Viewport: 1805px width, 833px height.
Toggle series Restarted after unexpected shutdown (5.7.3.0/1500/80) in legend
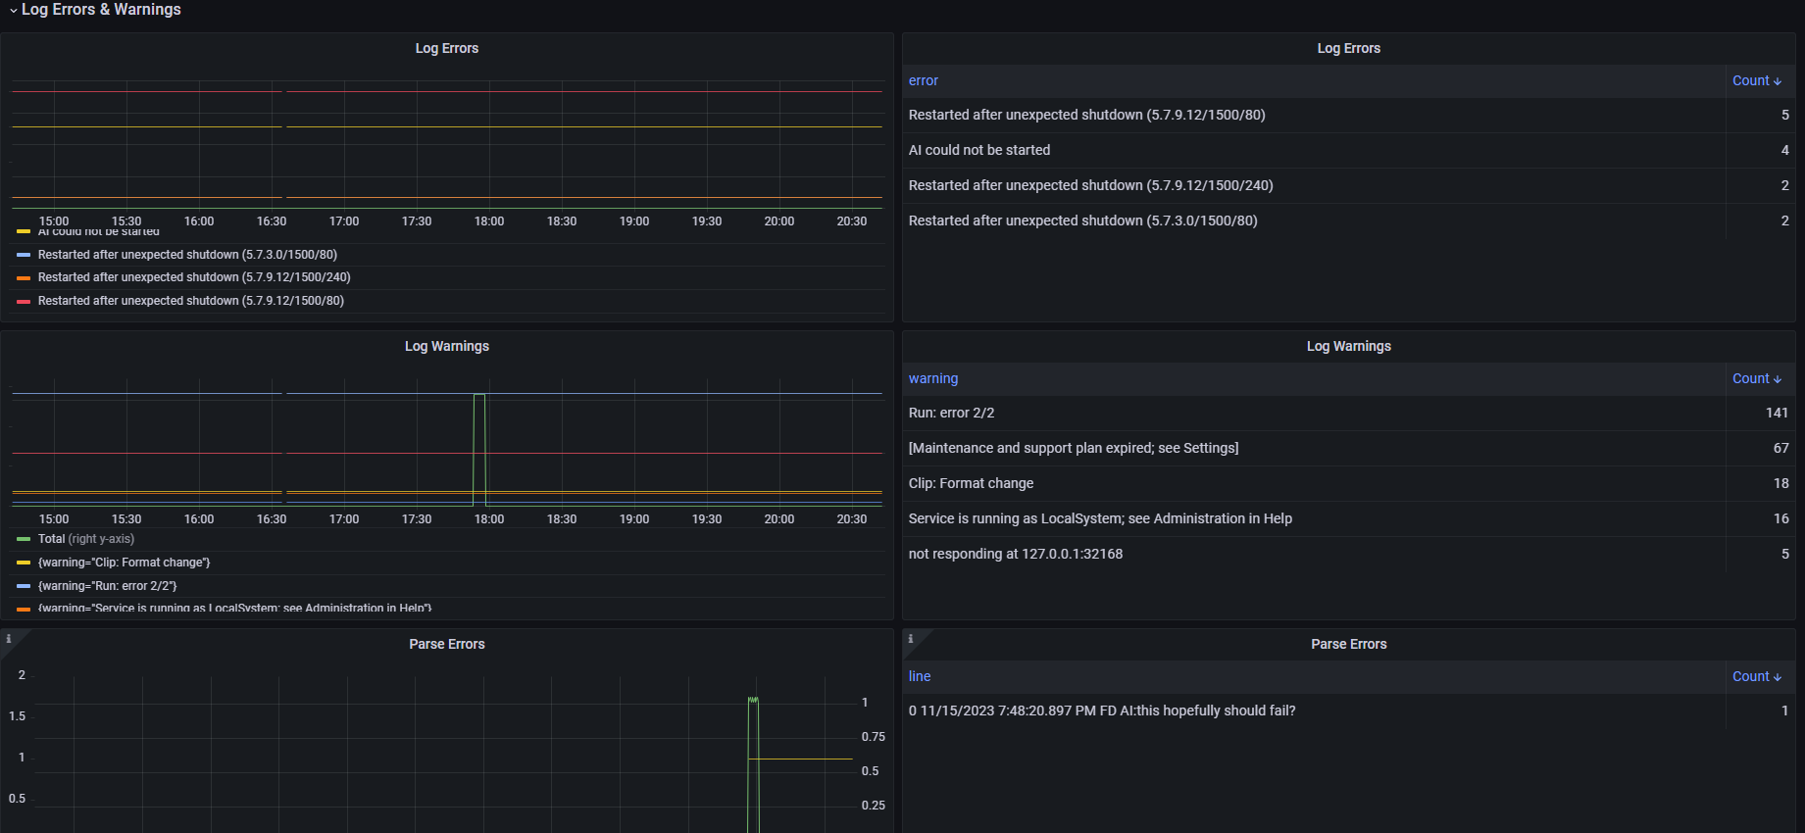(x=187, y=255)
